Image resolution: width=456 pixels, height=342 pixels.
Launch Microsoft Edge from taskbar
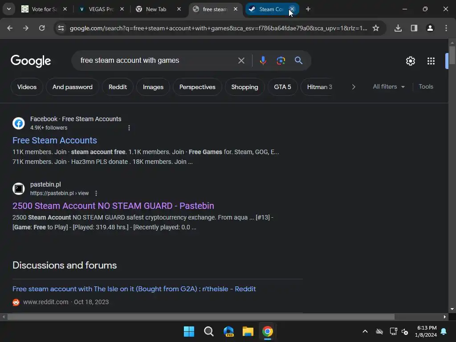point(228,331)
